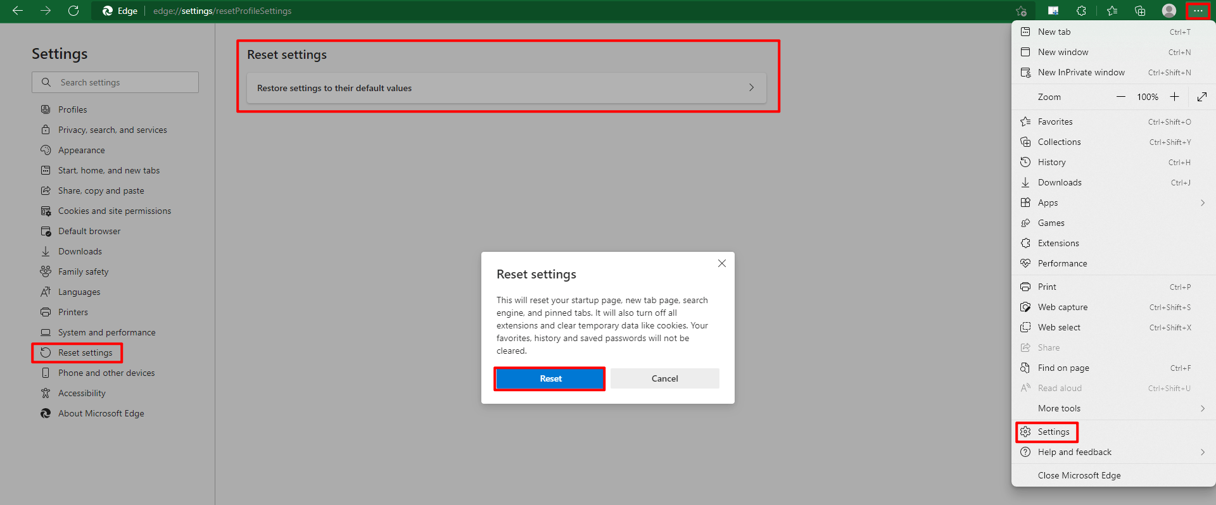Choose Print from the menu
The image size is (1216, 505).
pos(1113,287)
